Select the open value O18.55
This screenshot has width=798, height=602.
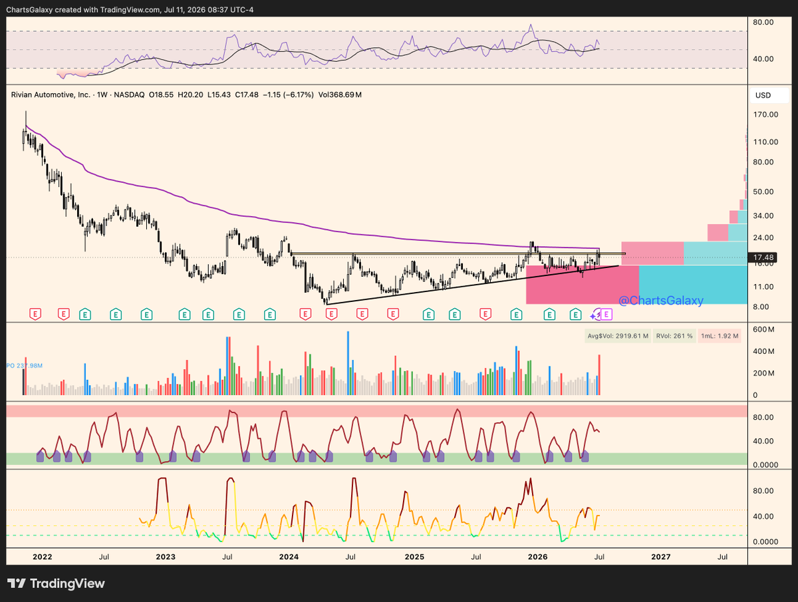(x=162, y=95)
